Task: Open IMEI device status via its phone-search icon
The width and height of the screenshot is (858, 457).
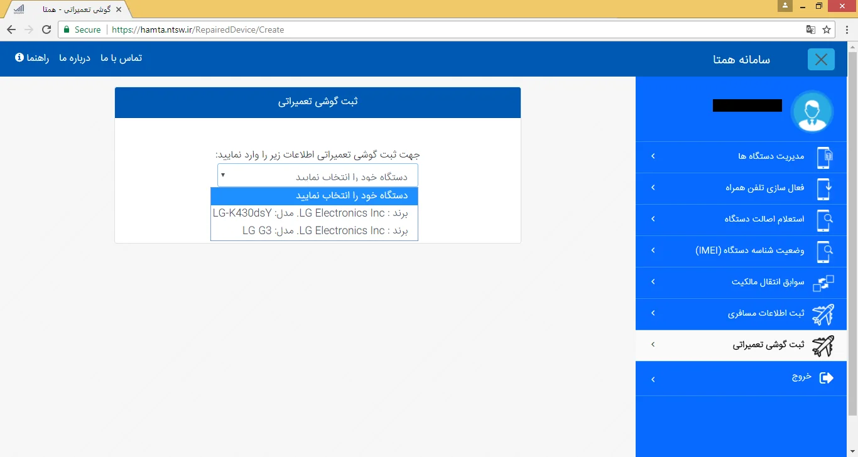Action: [x=825, y=251]
